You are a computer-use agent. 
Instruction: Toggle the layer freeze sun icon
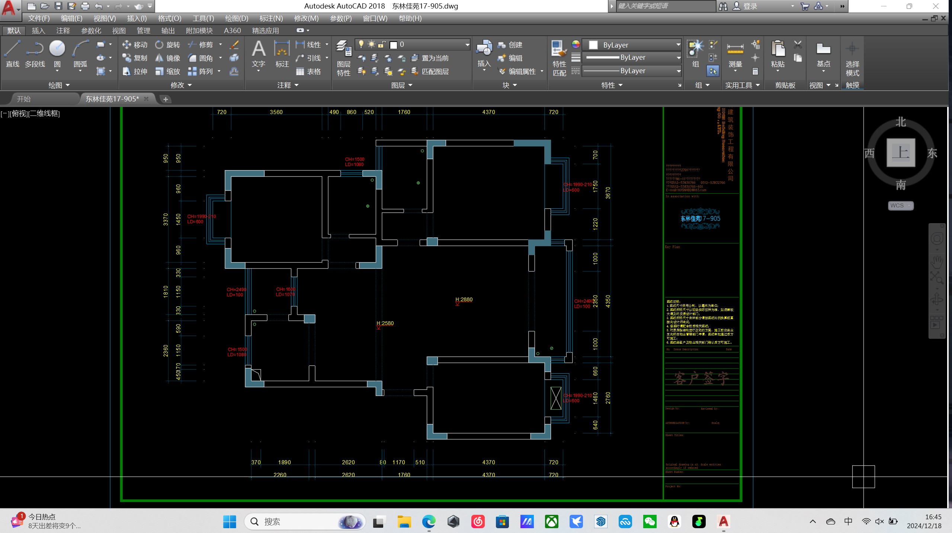(371, 45)
